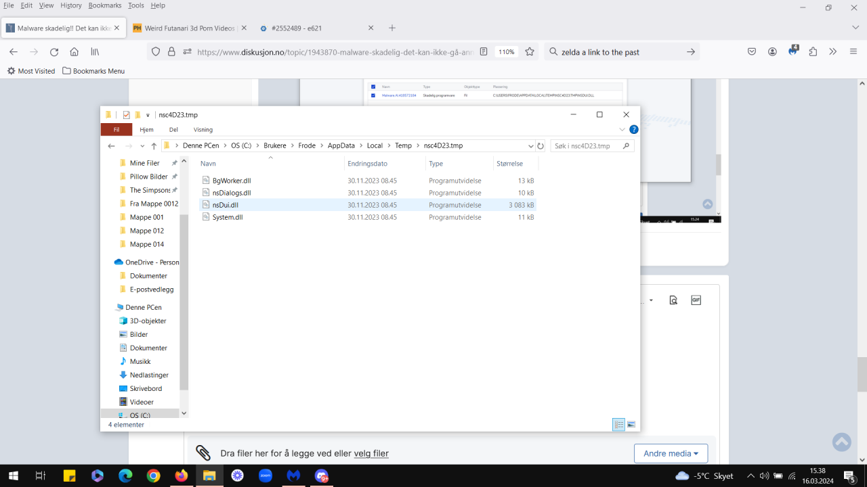Sort files by Størrelse column header
This screenshot has width=867, height=487.
coord(509,164)
